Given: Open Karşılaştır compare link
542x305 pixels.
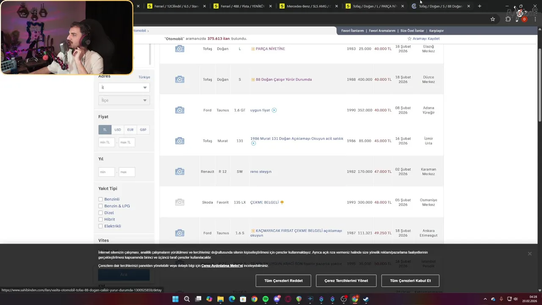Looking at the screenshot, I should click(x=437, y=30).
